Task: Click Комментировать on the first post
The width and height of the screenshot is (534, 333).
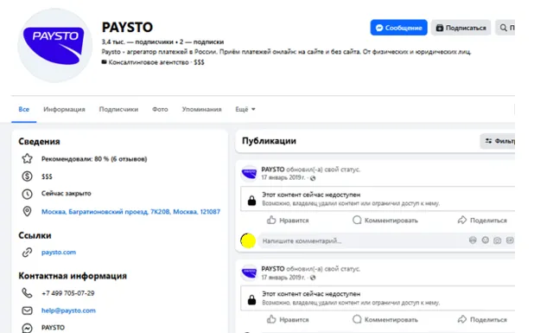Action: [385, 221]
